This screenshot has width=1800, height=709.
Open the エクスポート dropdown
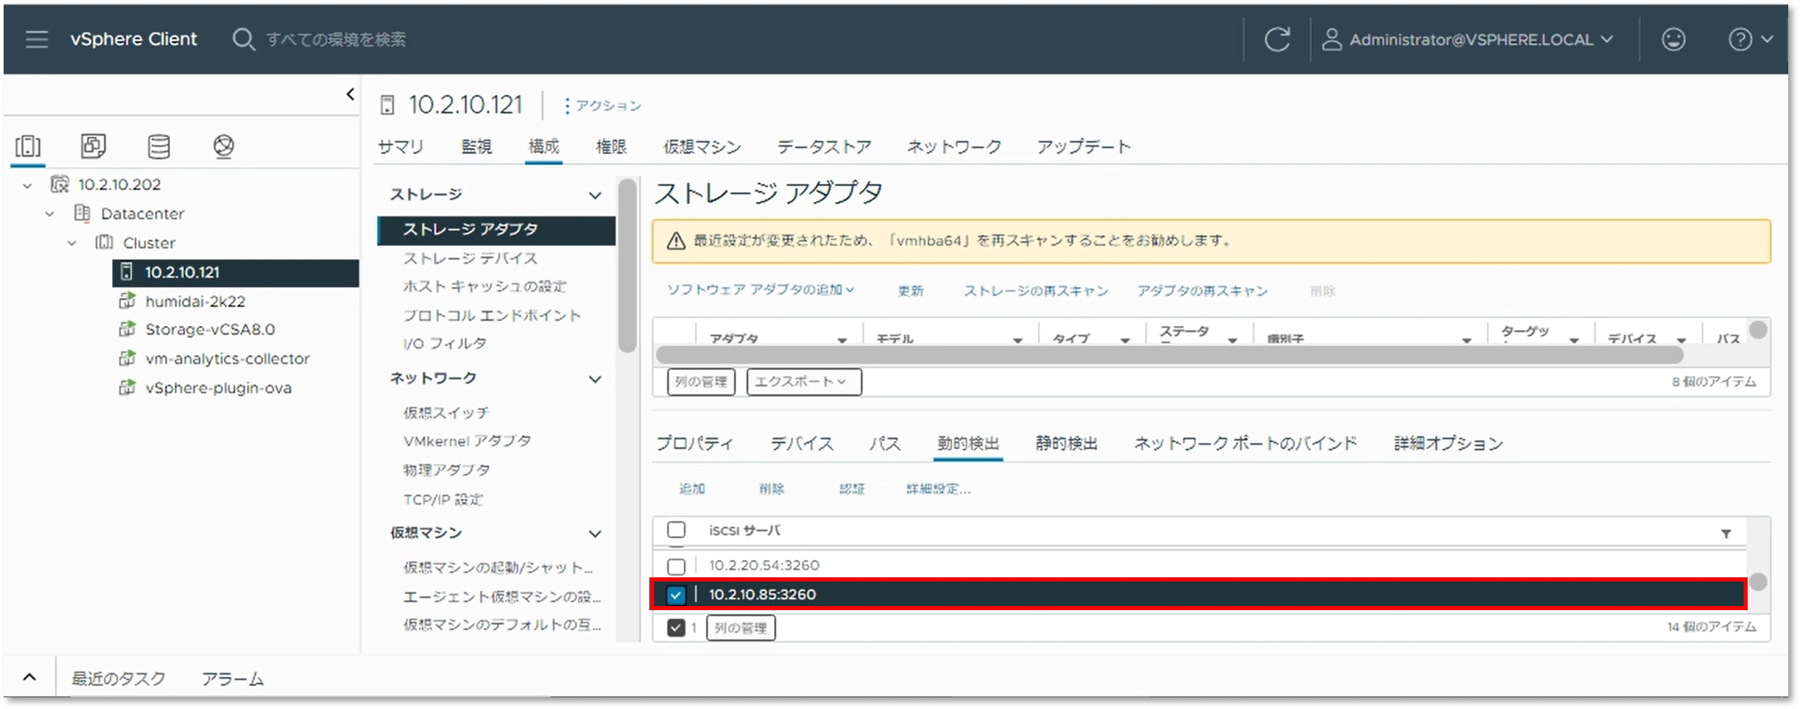803,382
